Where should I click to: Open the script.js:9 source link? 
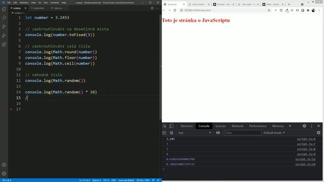(x=306, y=154)
